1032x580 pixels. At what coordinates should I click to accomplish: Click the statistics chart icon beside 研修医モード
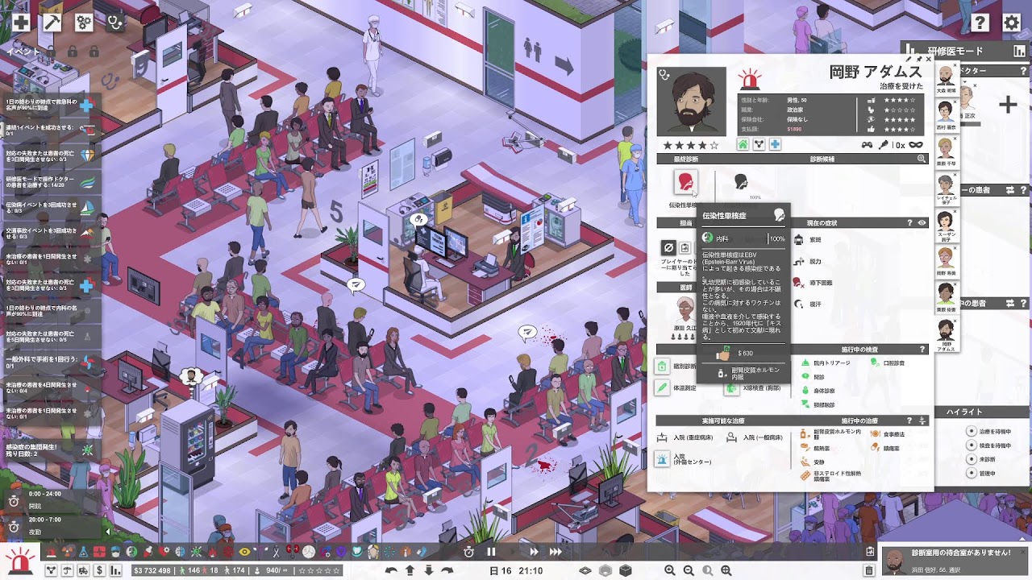(1018, 51)
